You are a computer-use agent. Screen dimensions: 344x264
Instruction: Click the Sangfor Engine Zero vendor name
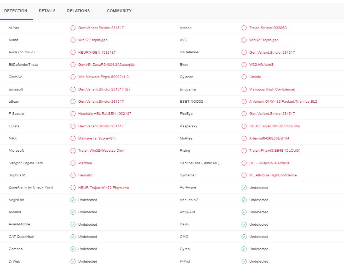26,163
